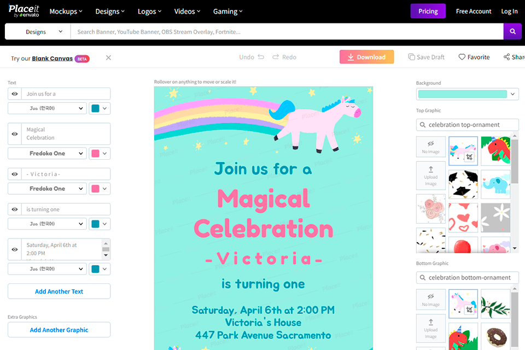525x350 pixels.
Task: Open the Gaming menu
Action: coord(227,11)
